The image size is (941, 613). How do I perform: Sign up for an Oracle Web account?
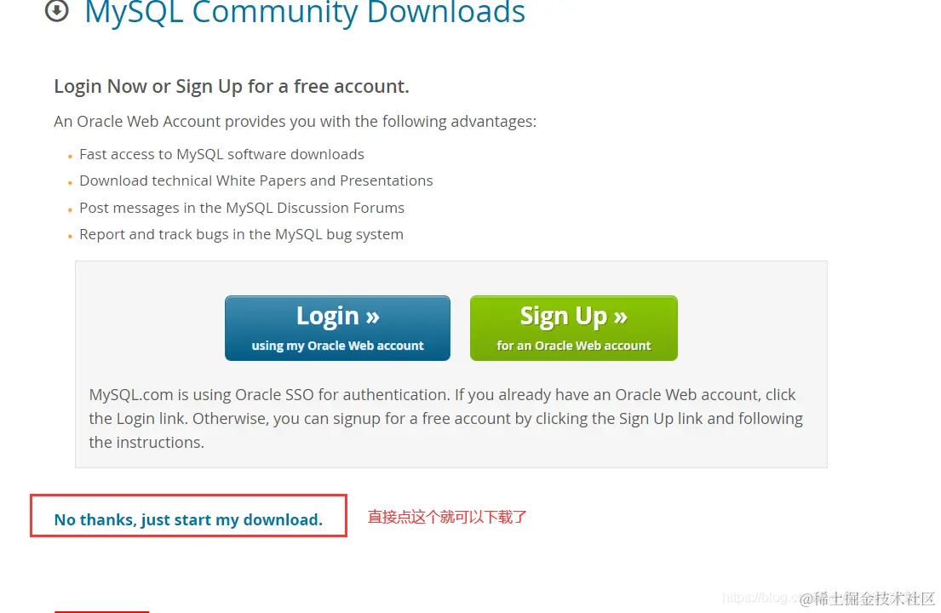coord(574,328)
